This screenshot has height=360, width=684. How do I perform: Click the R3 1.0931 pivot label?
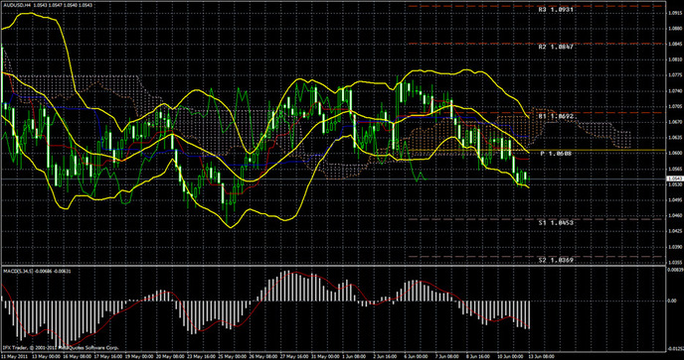pos(556,9)
